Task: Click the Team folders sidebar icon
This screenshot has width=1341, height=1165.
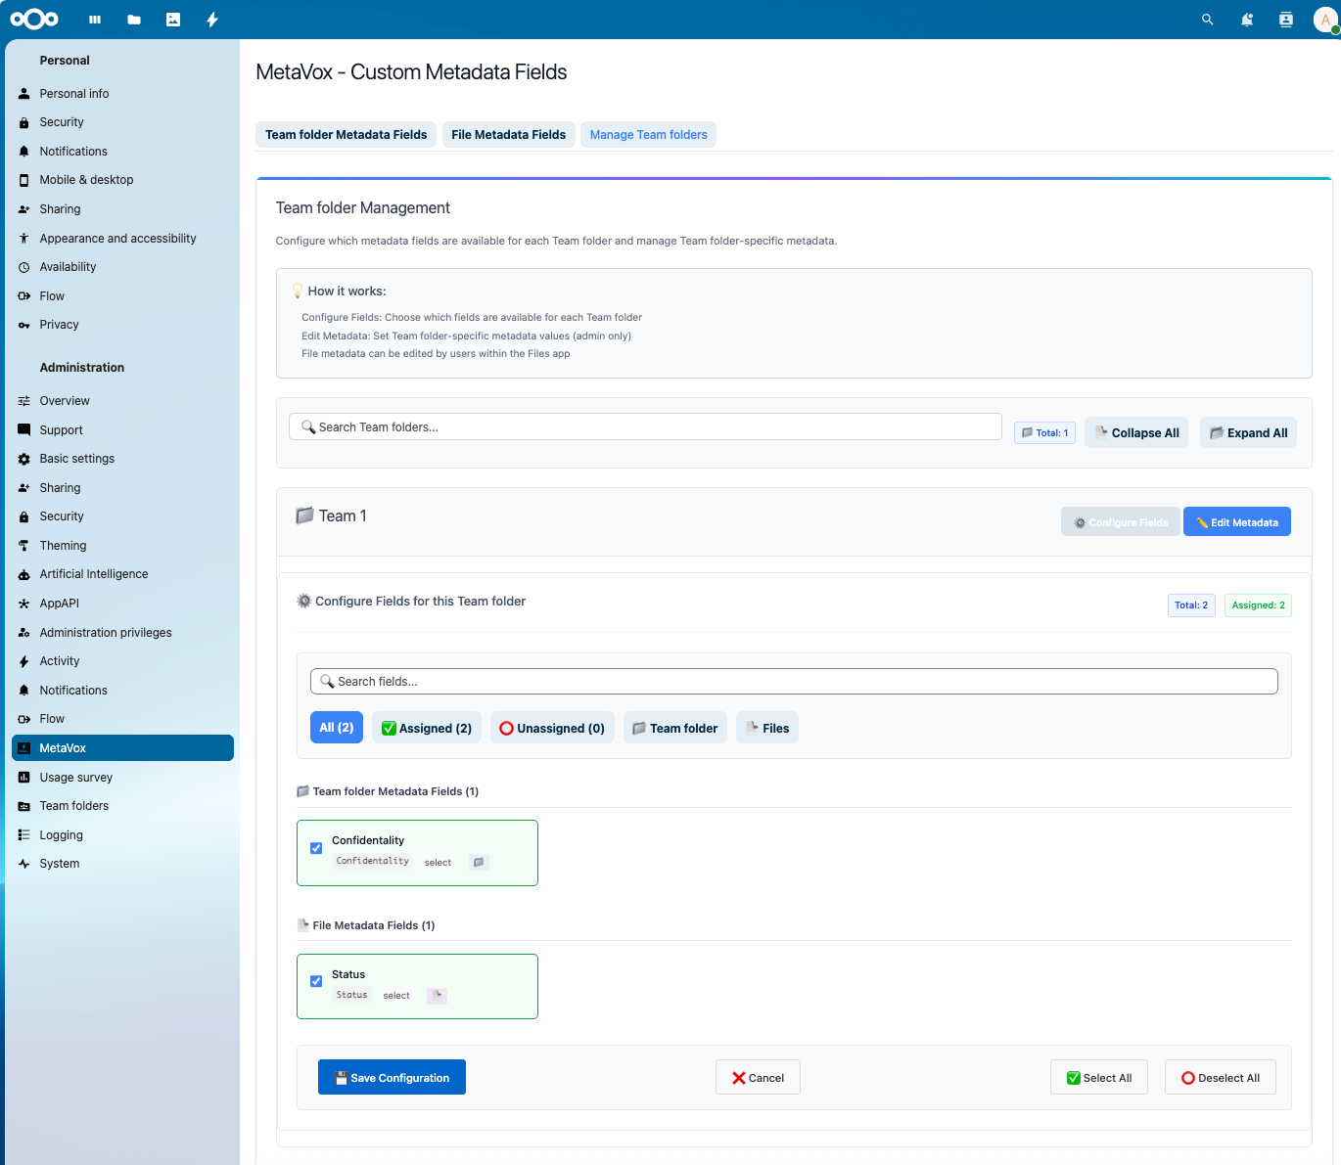Action: 24,806
